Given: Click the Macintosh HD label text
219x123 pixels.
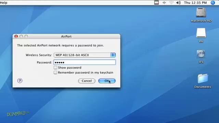Looking at the screenshot, I should click(x=201, y=21).
